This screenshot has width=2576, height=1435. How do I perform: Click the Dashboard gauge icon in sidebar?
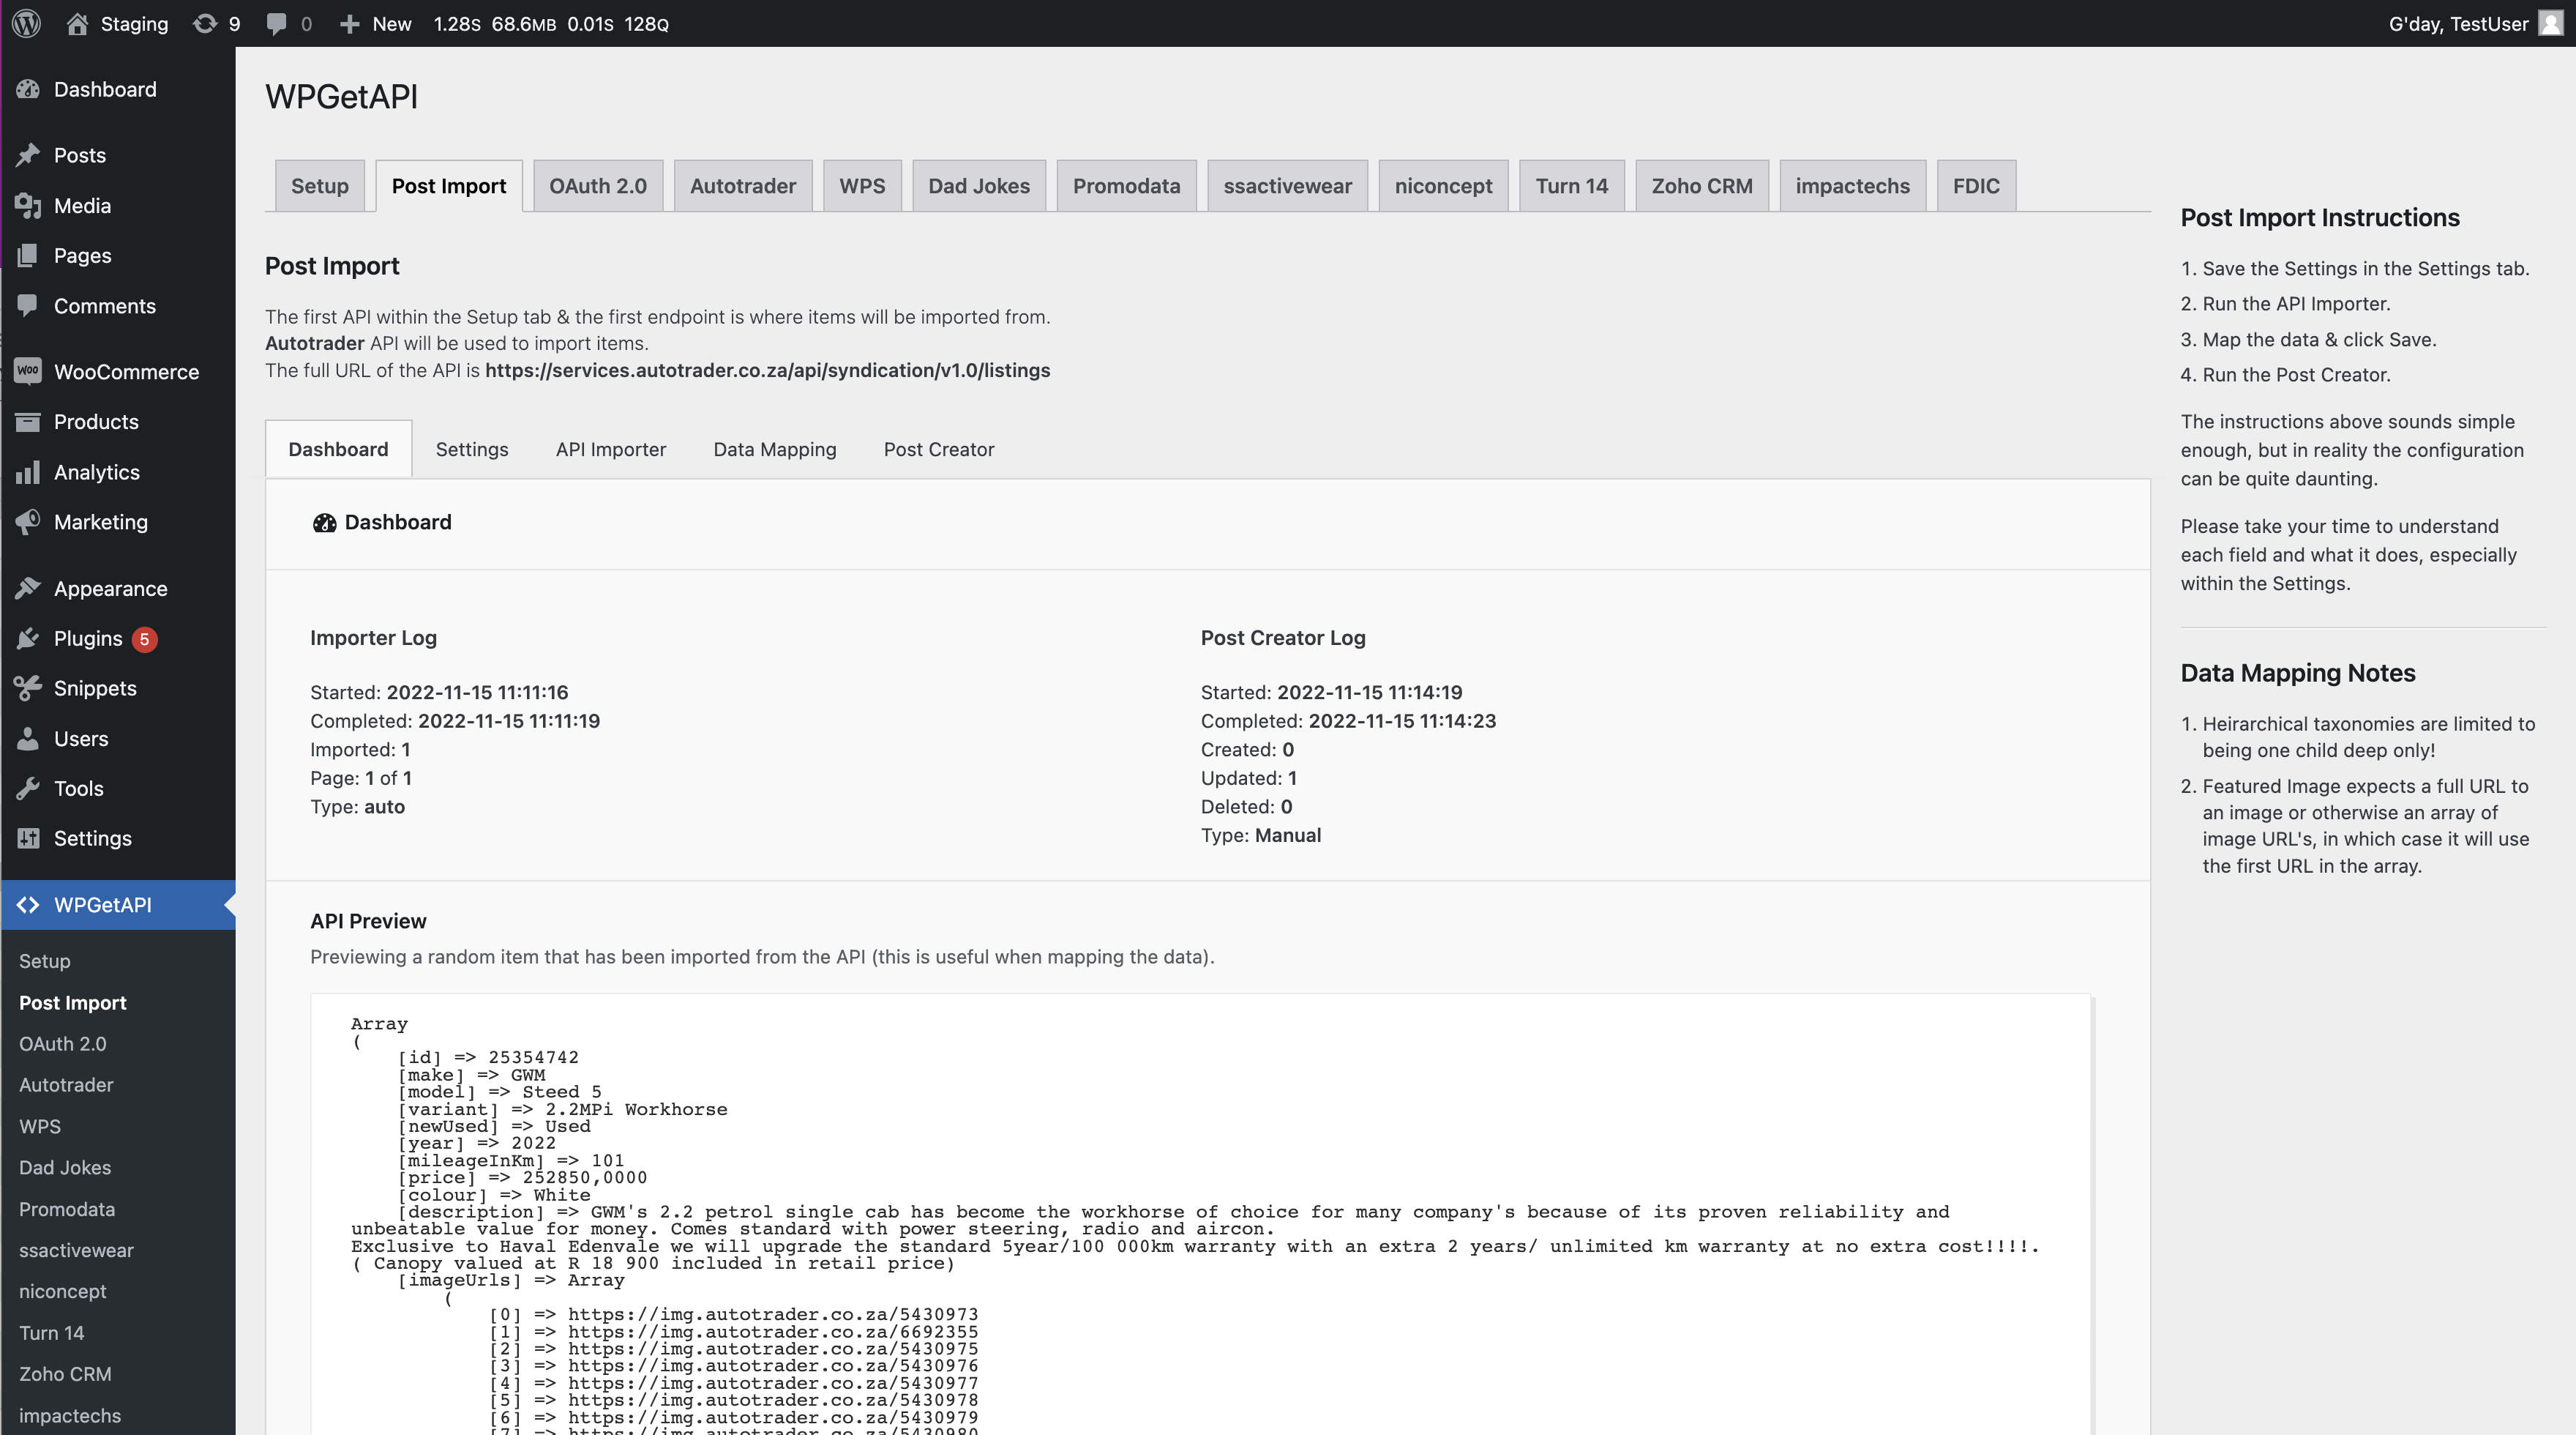28,89
